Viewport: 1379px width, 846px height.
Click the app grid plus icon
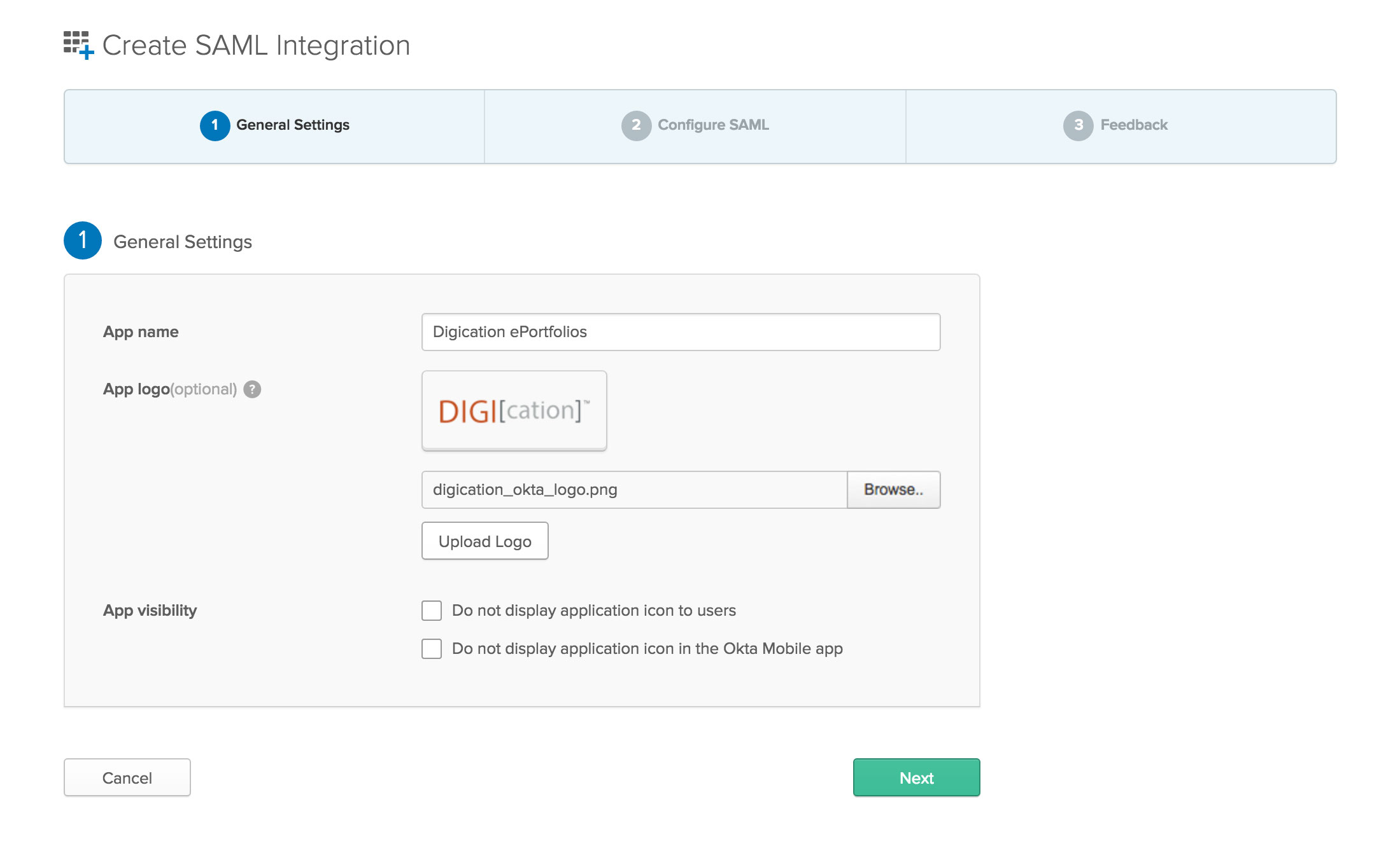point(78,45)
